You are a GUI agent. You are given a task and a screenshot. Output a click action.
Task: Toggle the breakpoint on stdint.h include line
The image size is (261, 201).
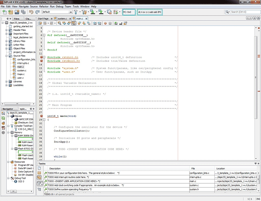pyautogui.click(x=41, y=57)
